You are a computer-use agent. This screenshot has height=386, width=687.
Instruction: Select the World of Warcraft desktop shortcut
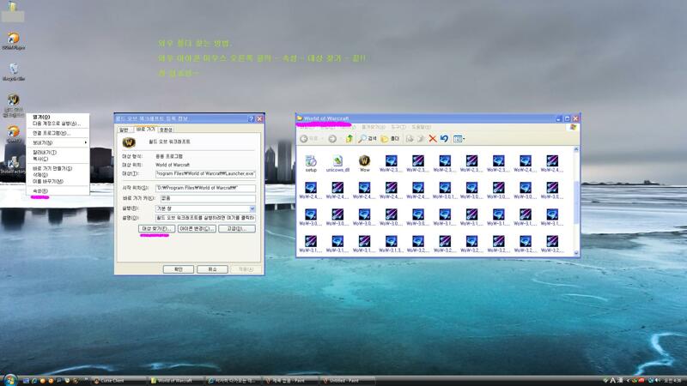[x=13, y=105]
